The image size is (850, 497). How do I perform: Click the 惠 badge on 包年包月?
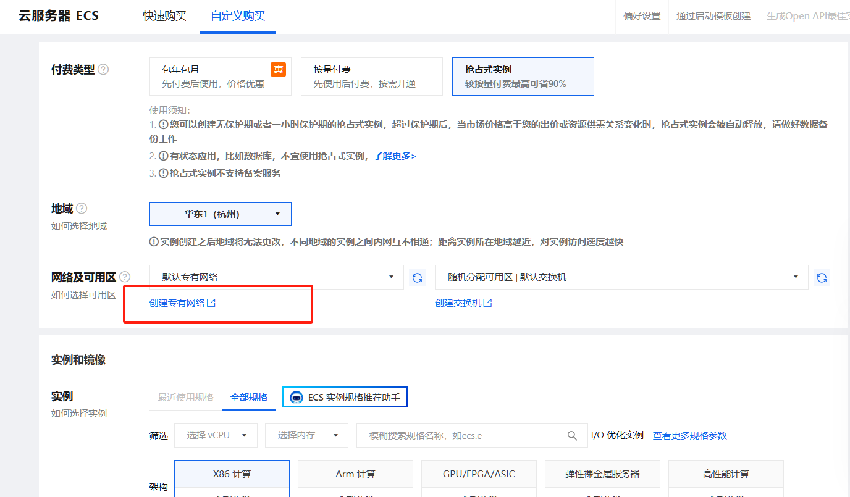(x=278, y=70)
